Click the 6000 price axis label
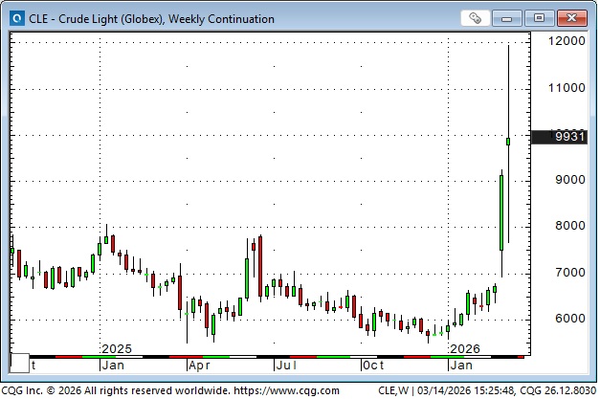 click(x=569, y=319)
